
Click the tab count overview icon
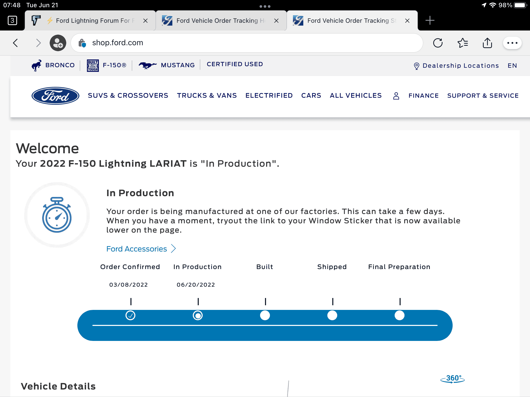(x=12, y=20)
